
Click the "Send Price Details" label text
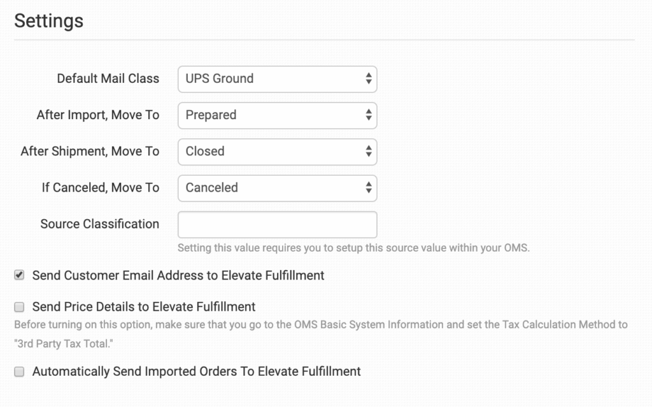tap(144, 307)
